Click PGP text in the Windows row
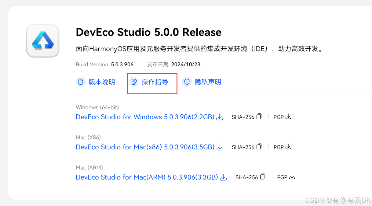This screenshot has height=206, width=372. tap(279, 117)
